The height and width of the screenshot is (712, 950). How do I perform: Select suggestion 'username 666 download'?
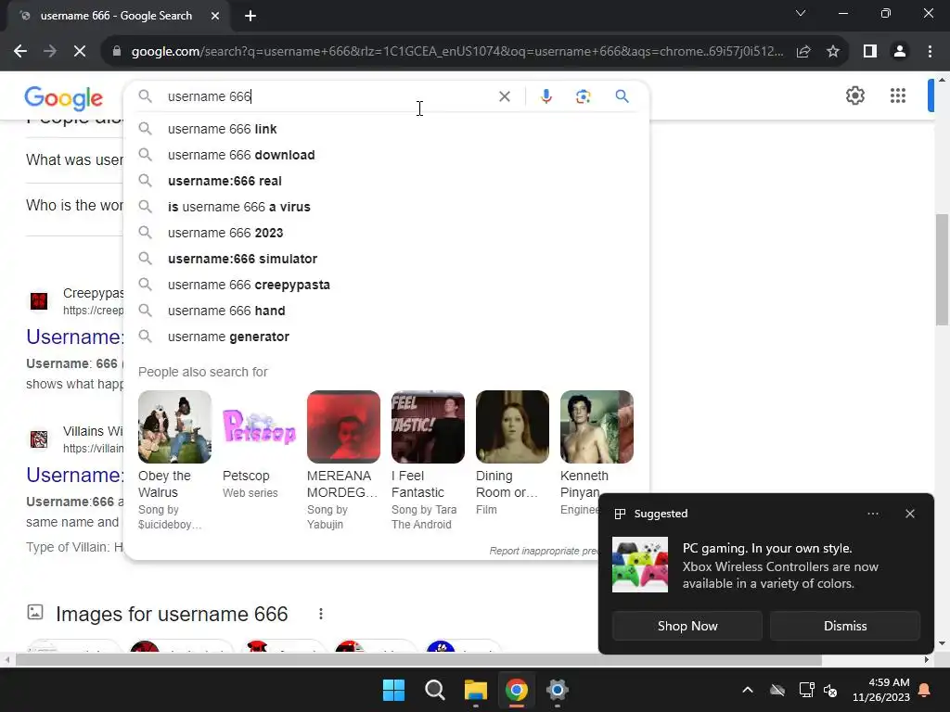click(x=387, y=155)
